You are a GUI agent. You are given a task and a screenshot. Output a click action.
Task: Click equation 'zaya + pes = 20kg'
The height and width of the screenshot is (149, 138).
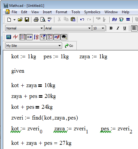click(33, 96)
